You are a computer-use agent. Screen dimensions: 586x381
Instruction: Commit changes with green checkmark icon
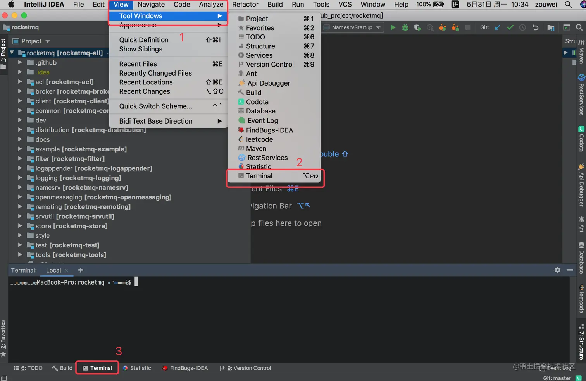coord(510,27)
